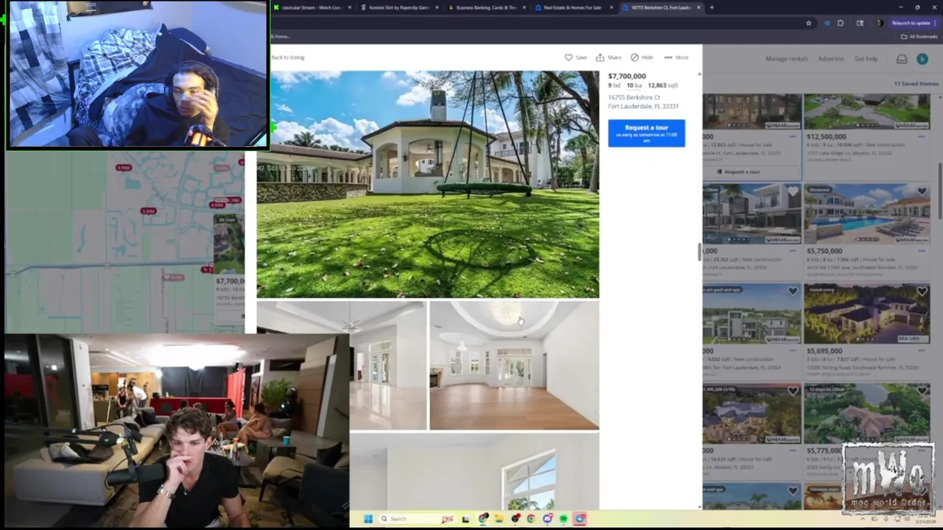Toggle saved heart on the 25,302 sqft New construction home

[793, 191]
